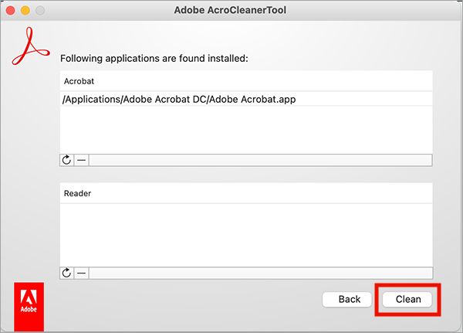Click the Acrobat PDF swirl logo
Image resolution: width=463 pixels, height=333 pixels.
30,46
